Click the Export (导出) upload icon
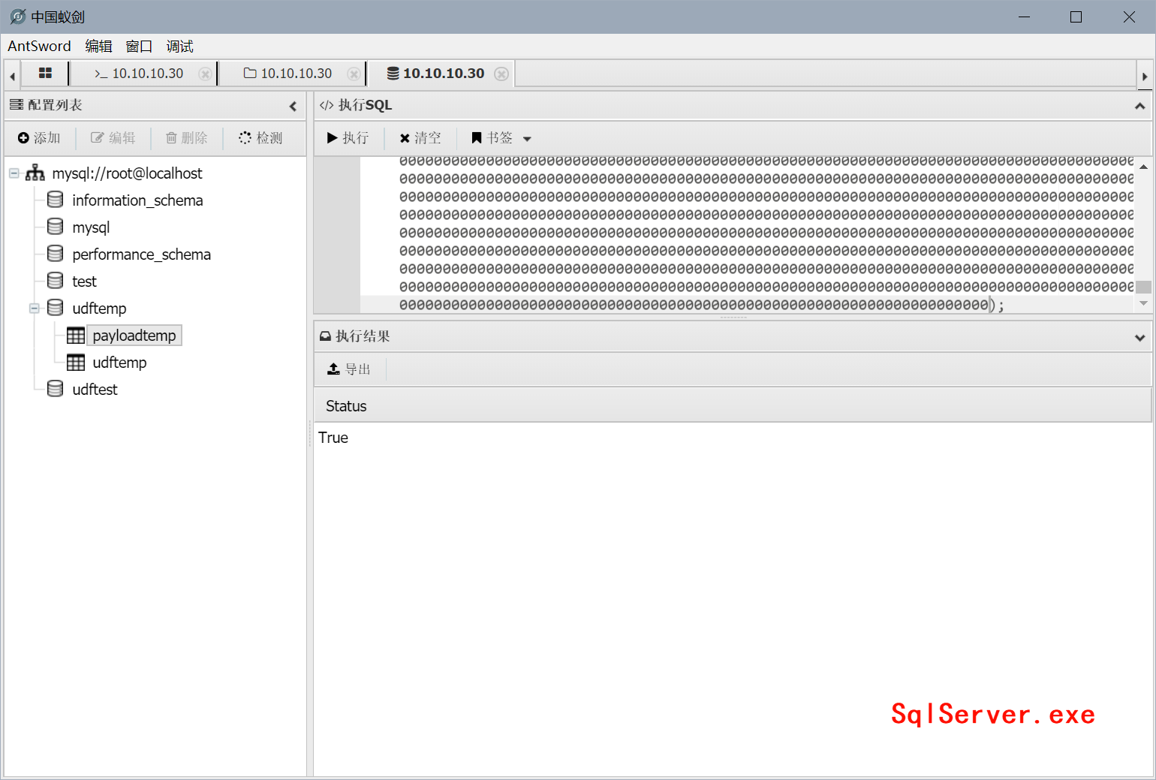The width and height of the screenshot is (1156, 780). click(334, 369)
